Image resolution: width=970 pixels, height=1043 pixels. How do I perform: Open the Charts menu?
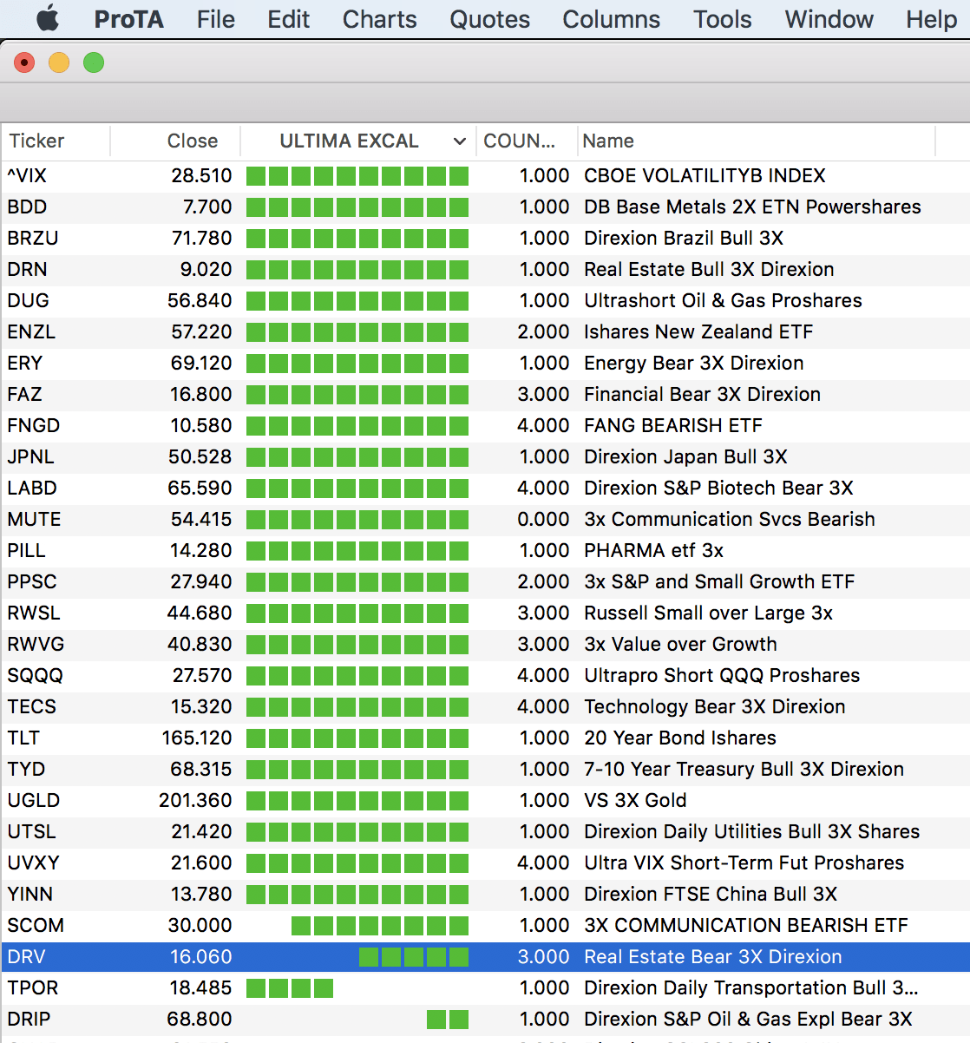pos(379,19)
